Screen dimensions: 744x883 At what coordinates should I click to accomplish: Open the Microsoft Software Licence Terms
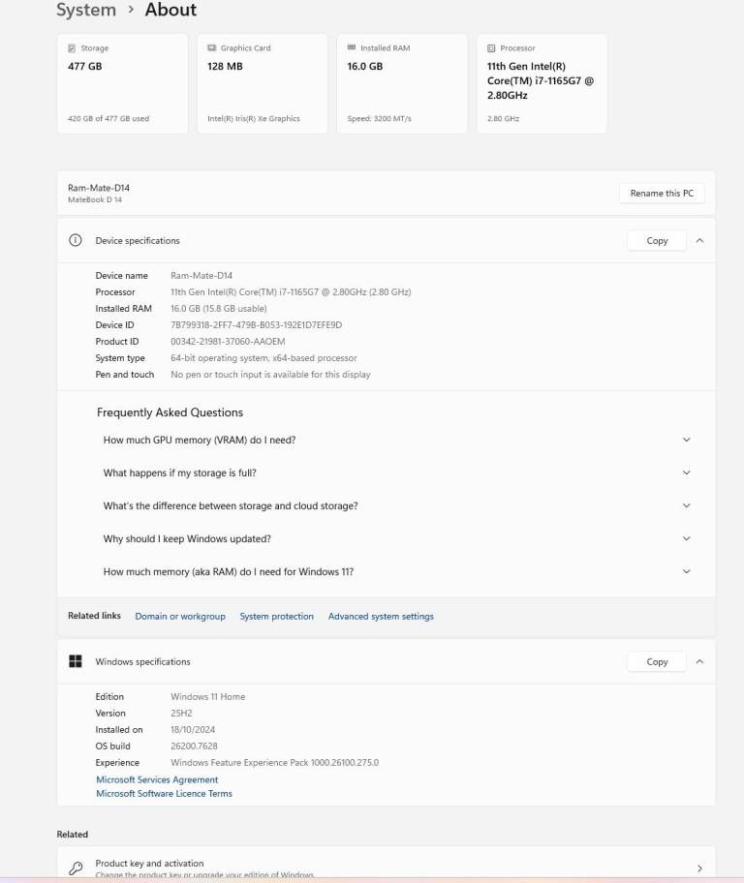pos(164,794)
